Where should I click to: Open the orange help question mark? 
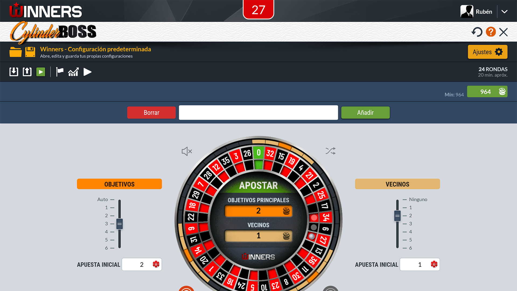coord(491,32)
